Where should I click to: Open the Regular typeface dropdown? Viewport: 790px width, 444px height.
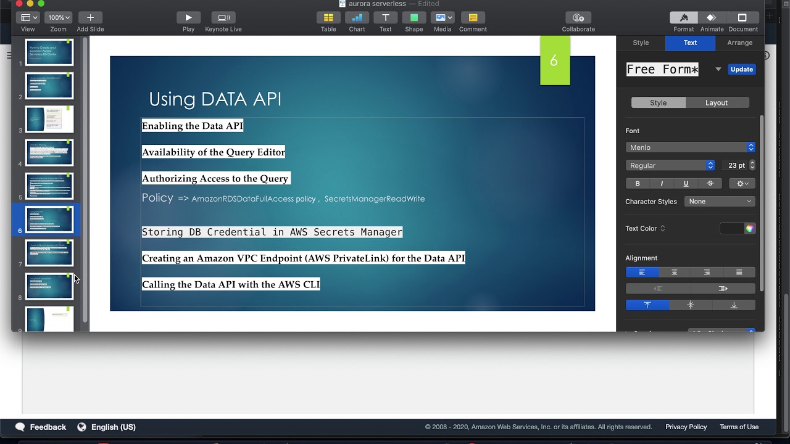(x=670, y=165)
